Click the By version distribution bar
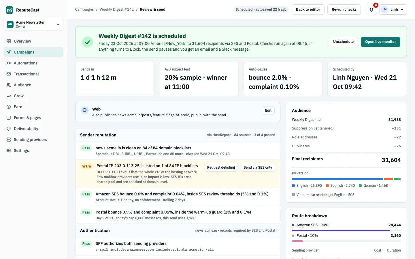 [x=346, y=179]
